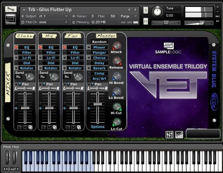Solo the instrument with S button
This screenshot has height=173, width=223.
pyautogui.click(x=146, y=10)
